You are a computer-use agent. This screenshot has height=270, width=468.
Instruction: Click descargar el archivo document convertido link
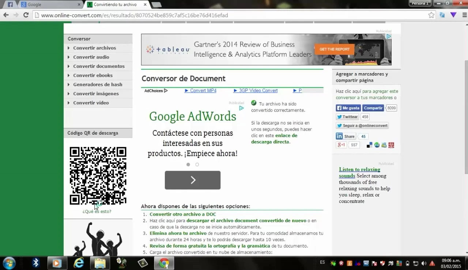(246, 221)
